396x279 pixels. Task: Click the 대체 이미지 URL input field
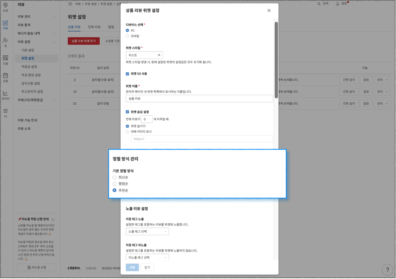coord(202,139)
